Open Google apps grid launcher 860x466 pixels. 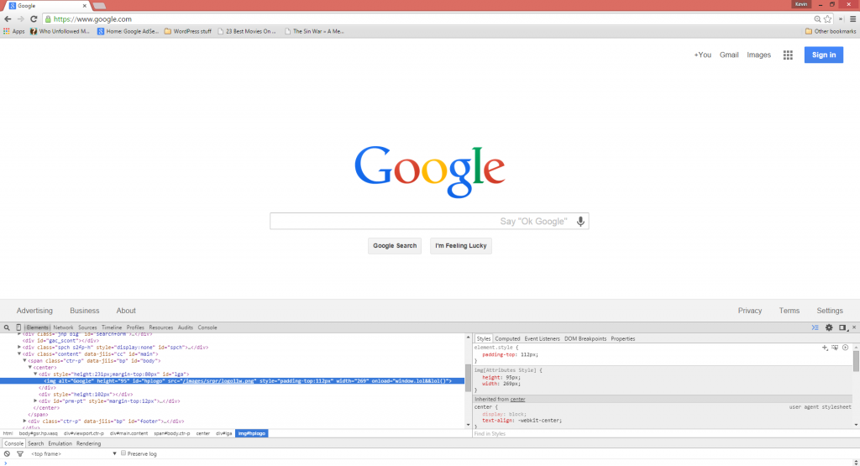(788, 55)
